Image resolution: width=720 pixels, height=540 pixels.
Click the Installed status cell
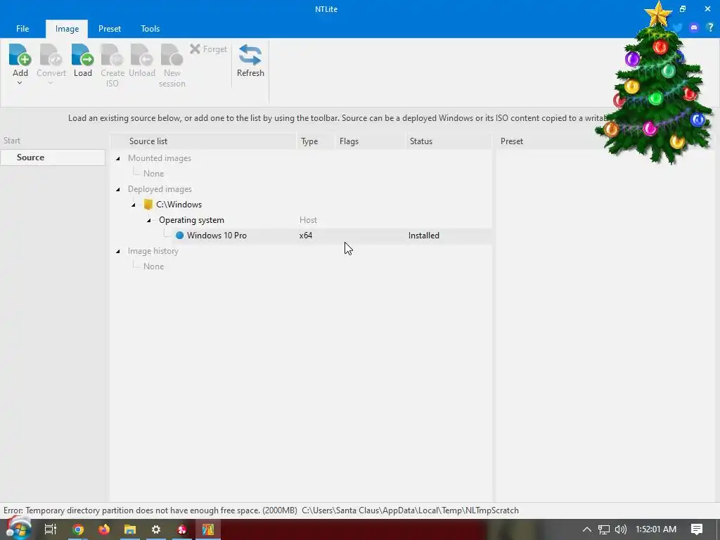coord(424,236)
